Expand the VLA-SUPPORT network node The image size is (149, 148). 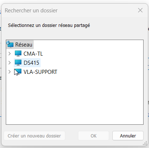point(9,72)
